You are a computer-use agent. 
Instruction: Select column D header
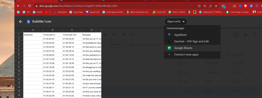pyautogui.click(x=92, y=30)
